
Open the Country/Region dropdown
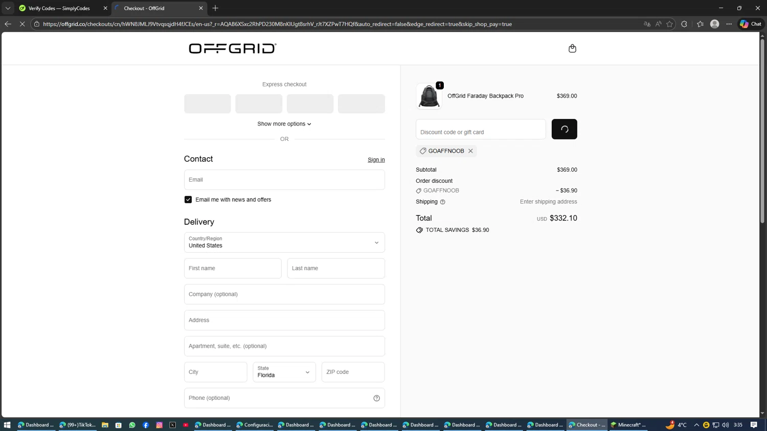pyautogui.click(x=284, y=243)
